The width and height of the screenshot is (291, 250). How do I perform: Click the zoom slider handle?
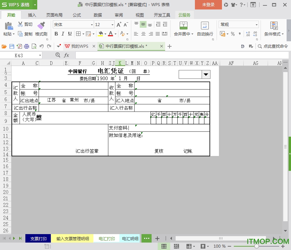[256, 246]
